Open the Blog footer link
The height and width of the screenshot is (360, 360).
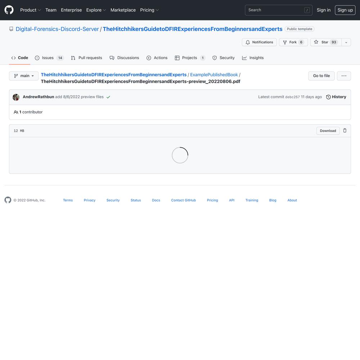coord(273,200)
